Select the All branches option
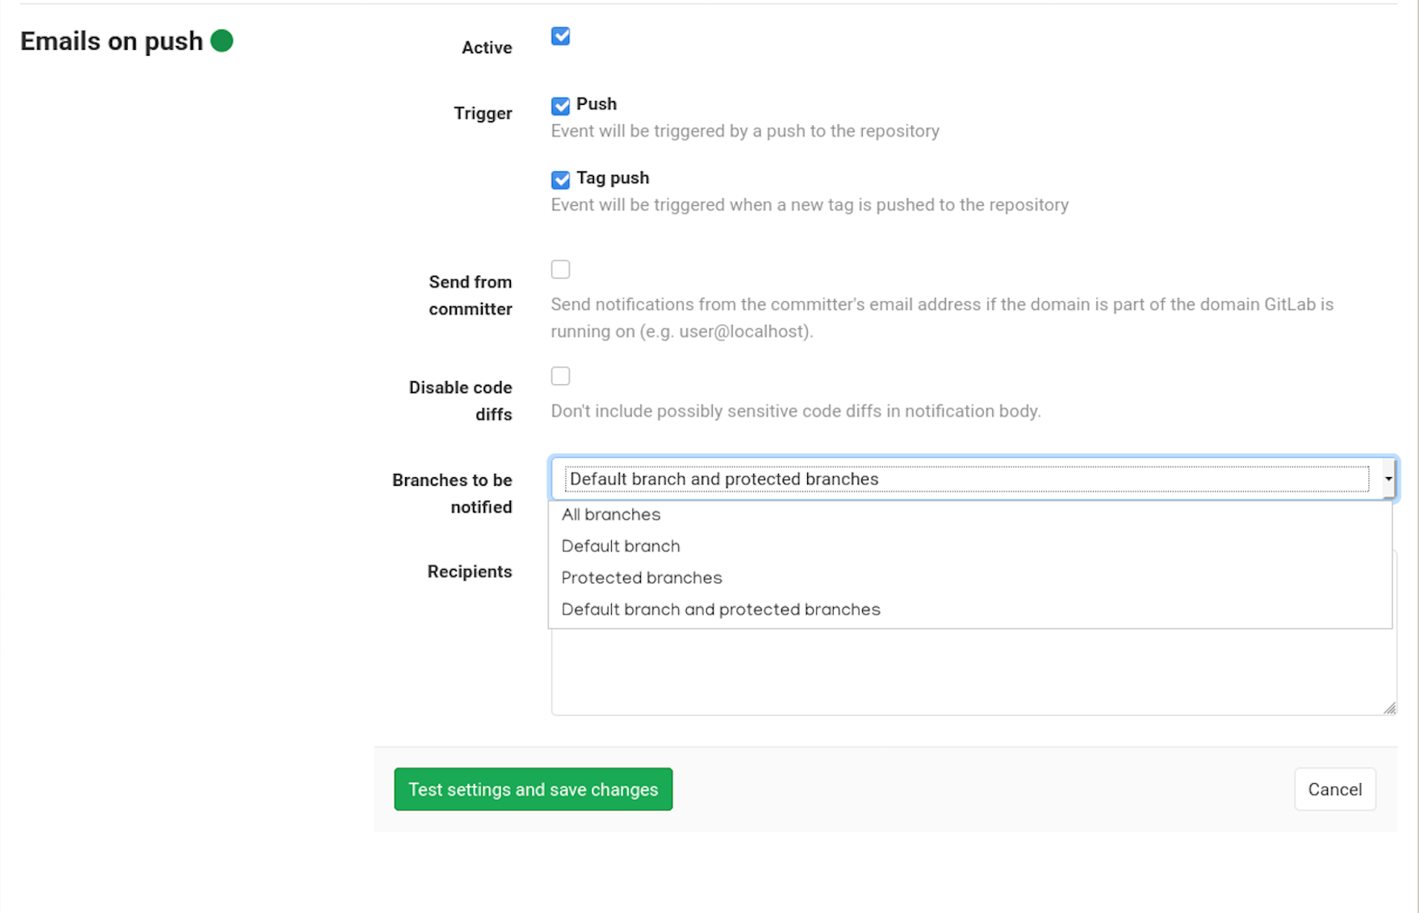Screen dimensions: 1419x913 point(611,514)
